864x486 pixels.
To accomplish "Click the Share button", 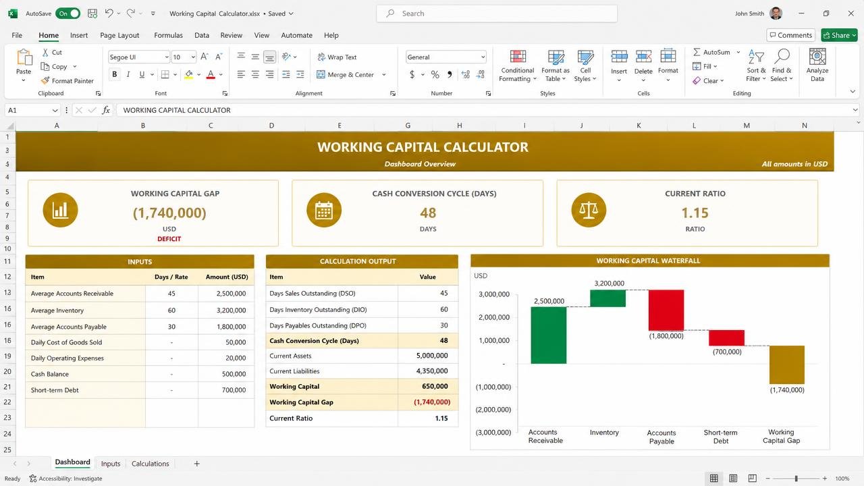I will pos(839,35).
